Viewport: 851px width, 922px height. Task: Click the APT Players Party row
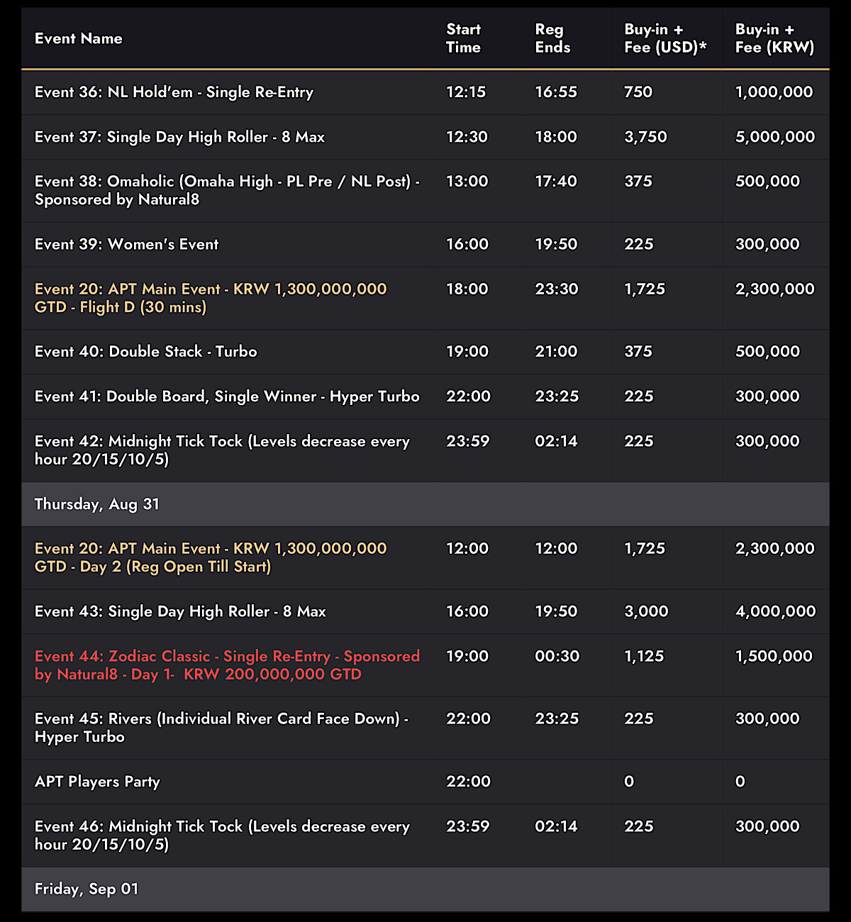[425, 782]
